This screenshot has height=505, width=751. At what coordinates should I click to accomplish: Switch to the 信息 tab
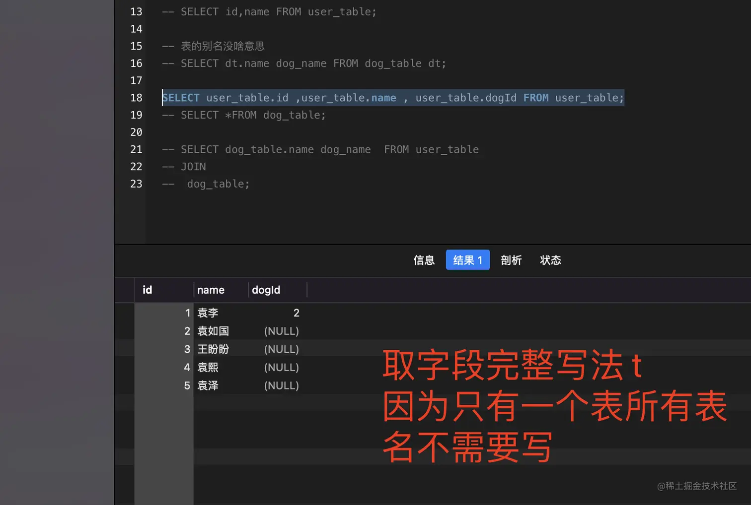pos(424,260)
